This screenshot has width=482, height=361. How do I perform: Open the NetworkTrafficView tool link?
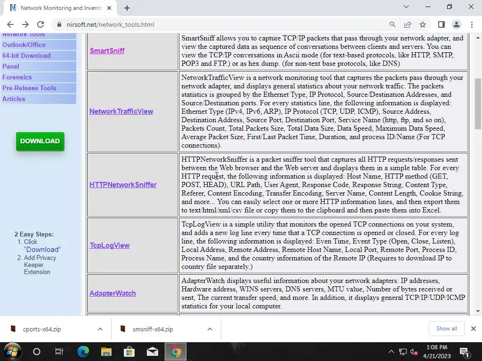(x=121, y=111)
